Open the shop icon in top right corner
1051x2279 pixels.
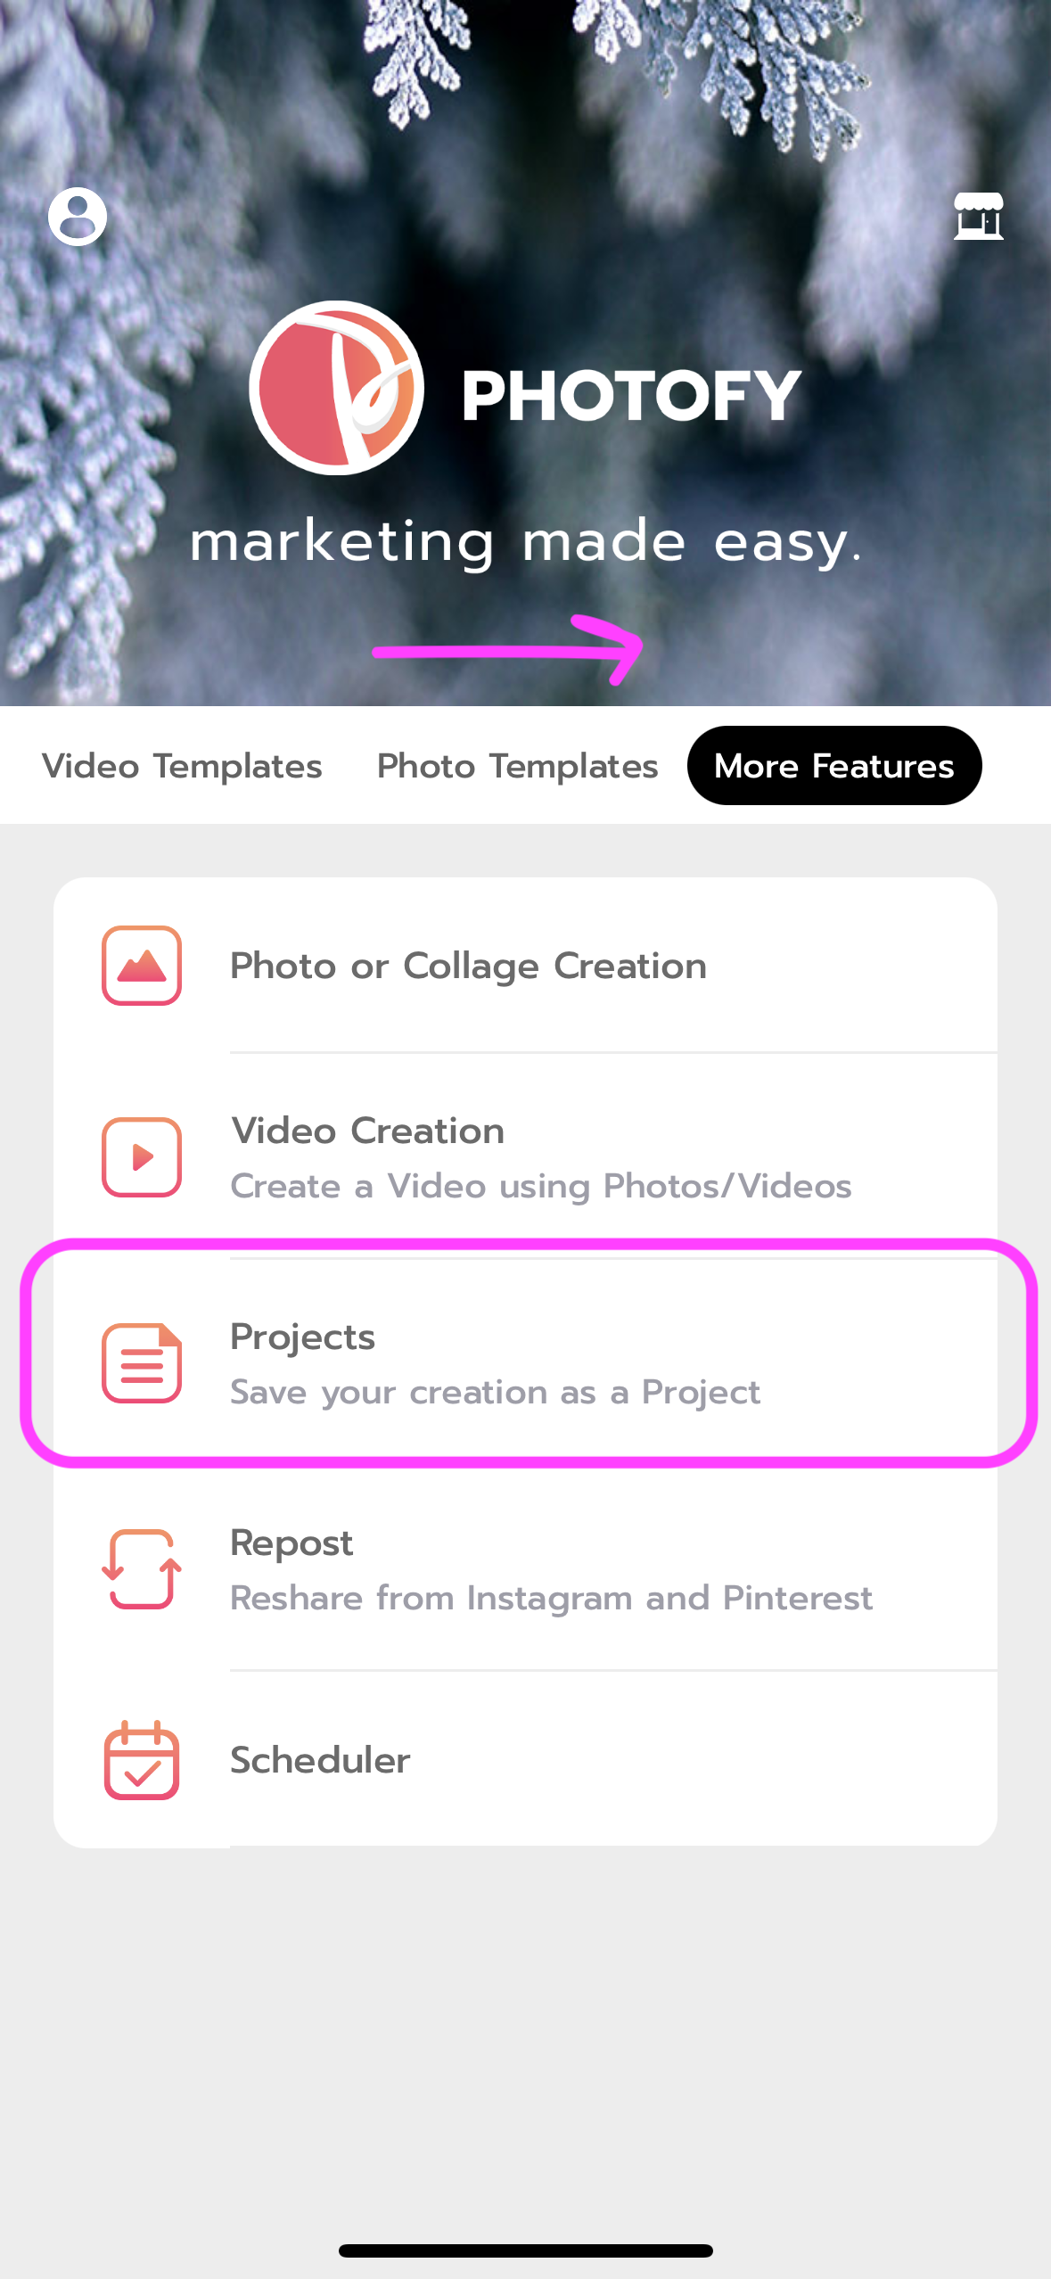[979, 217]
